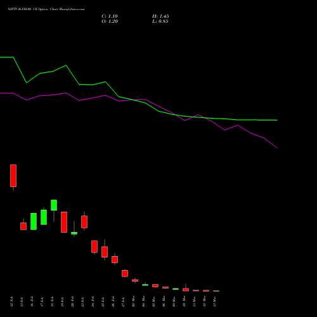
Task: Select the high value 'H: 1.45'
Action: (x=160, y=16)
